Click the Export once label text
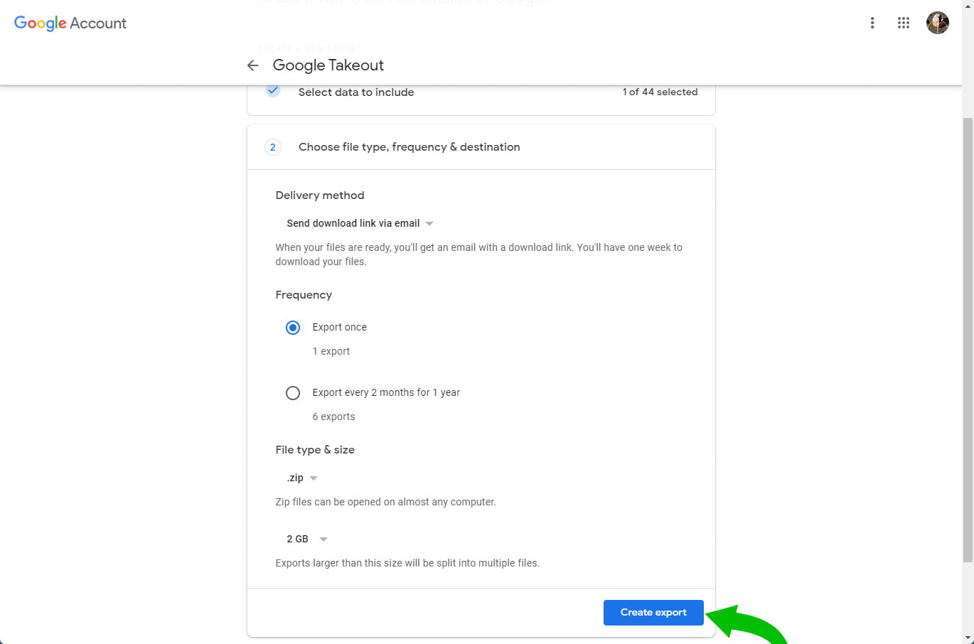 [339, 328]
